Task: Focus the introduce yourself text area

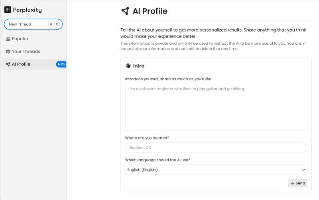Action: 216,107
